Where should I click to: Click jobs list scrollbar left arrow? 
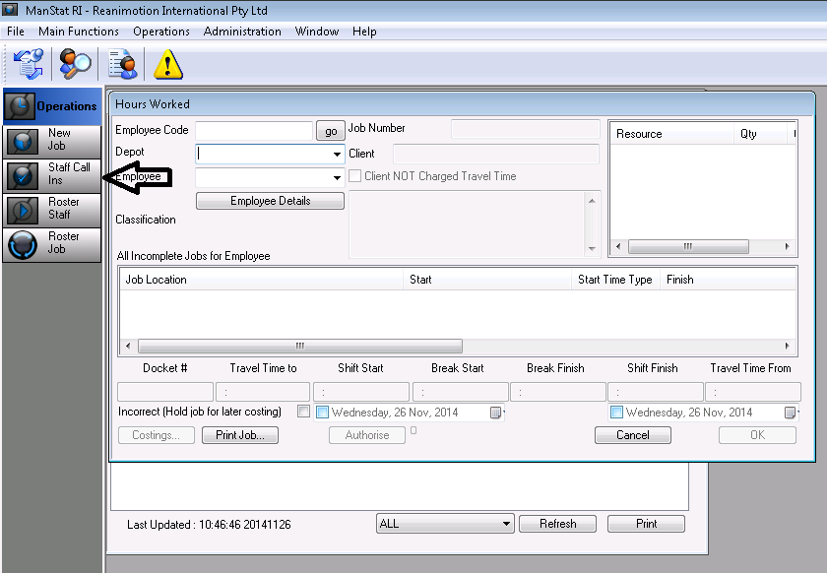pos(128,347)
